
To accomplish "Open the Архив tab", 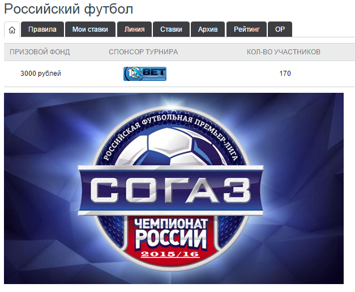I will [x=208, y=29].
